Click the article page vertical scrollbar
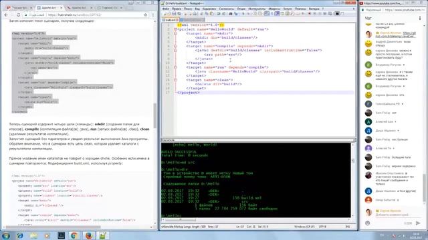 coord(154,115)
